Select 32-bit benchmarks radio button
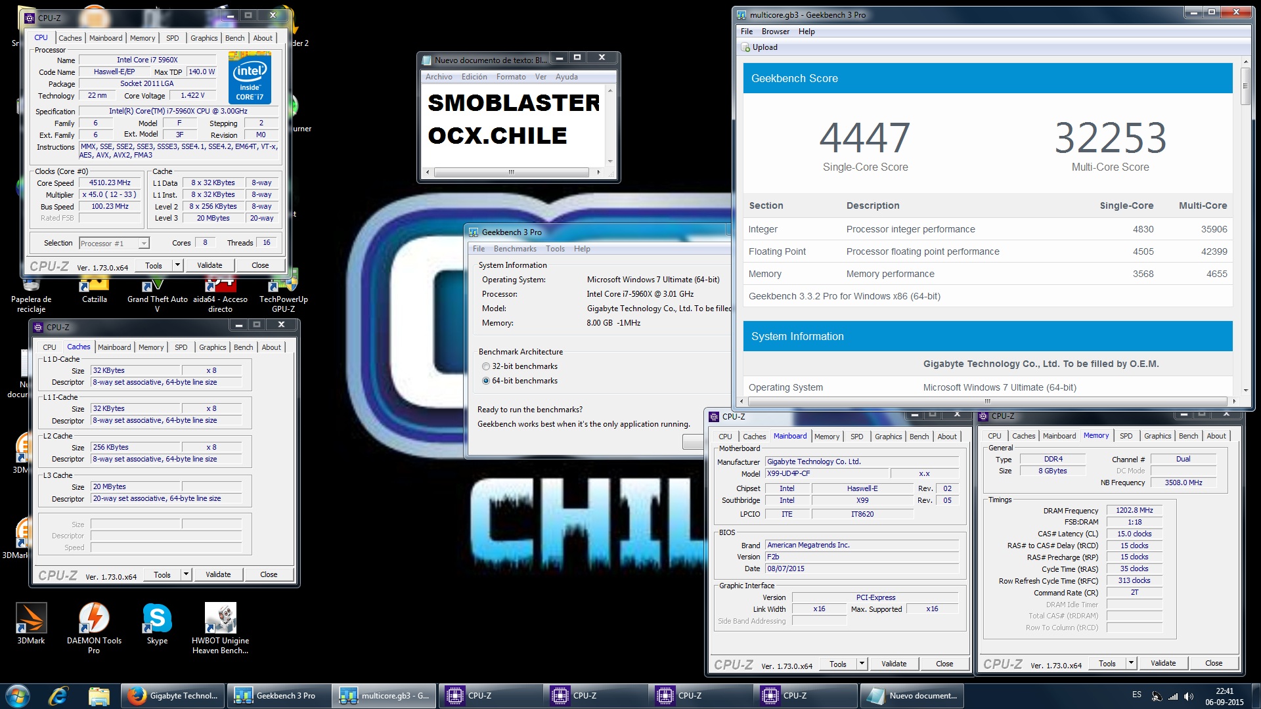Image resolution: width=1261 pixels, height=709 pixels. [x=486, y=366]
